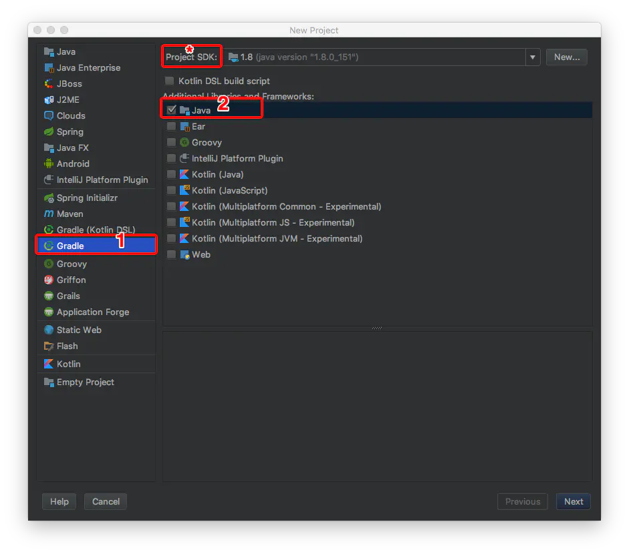This screenshot has height=554, width=629.
Task: Choose the Maven m icon
Action: click(x=49, y=214)
